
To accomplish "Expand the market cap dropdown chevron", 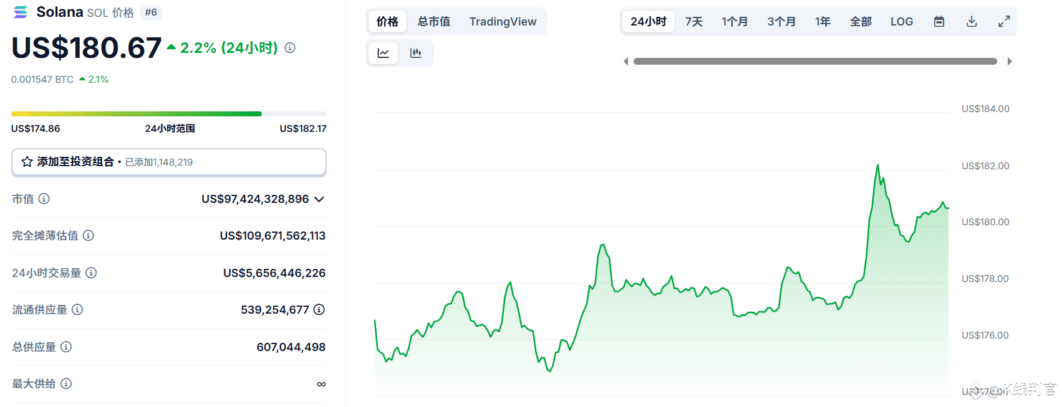I will 319,199.
